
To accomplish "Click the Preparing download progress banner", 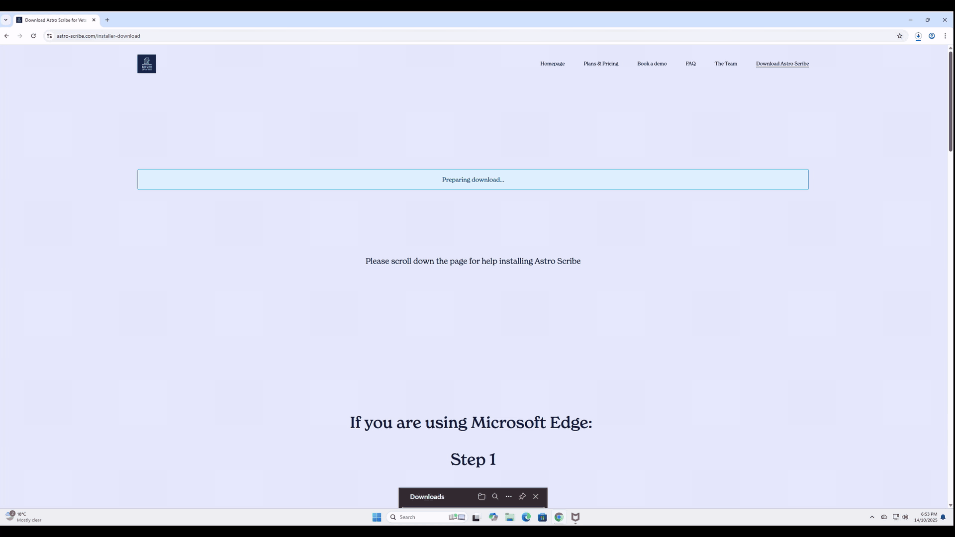I will [x=473, y=179].
